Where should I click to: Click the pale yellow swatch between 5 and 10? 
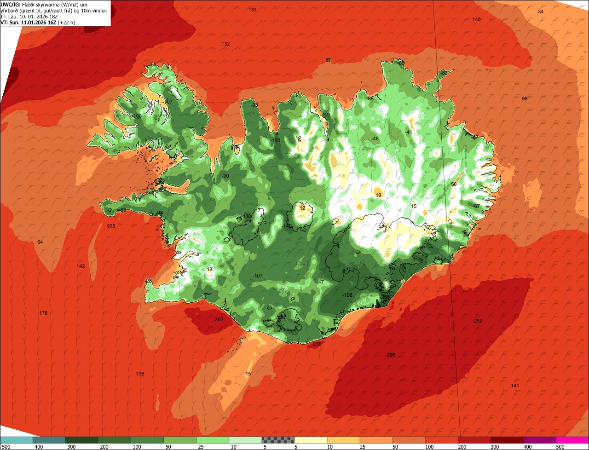point(311,440)
